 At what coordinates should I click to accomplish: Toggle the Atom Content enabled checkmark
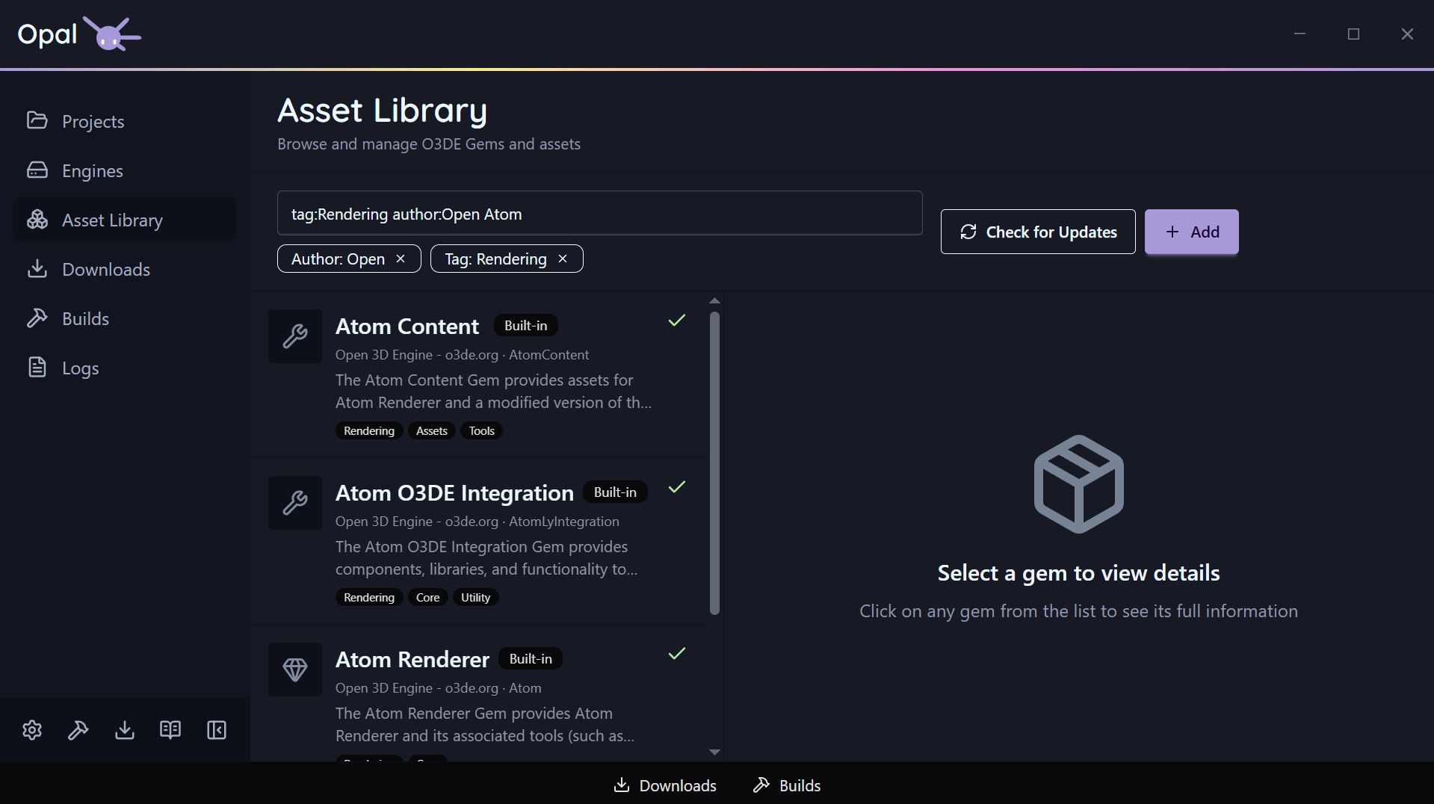(677, 321)
